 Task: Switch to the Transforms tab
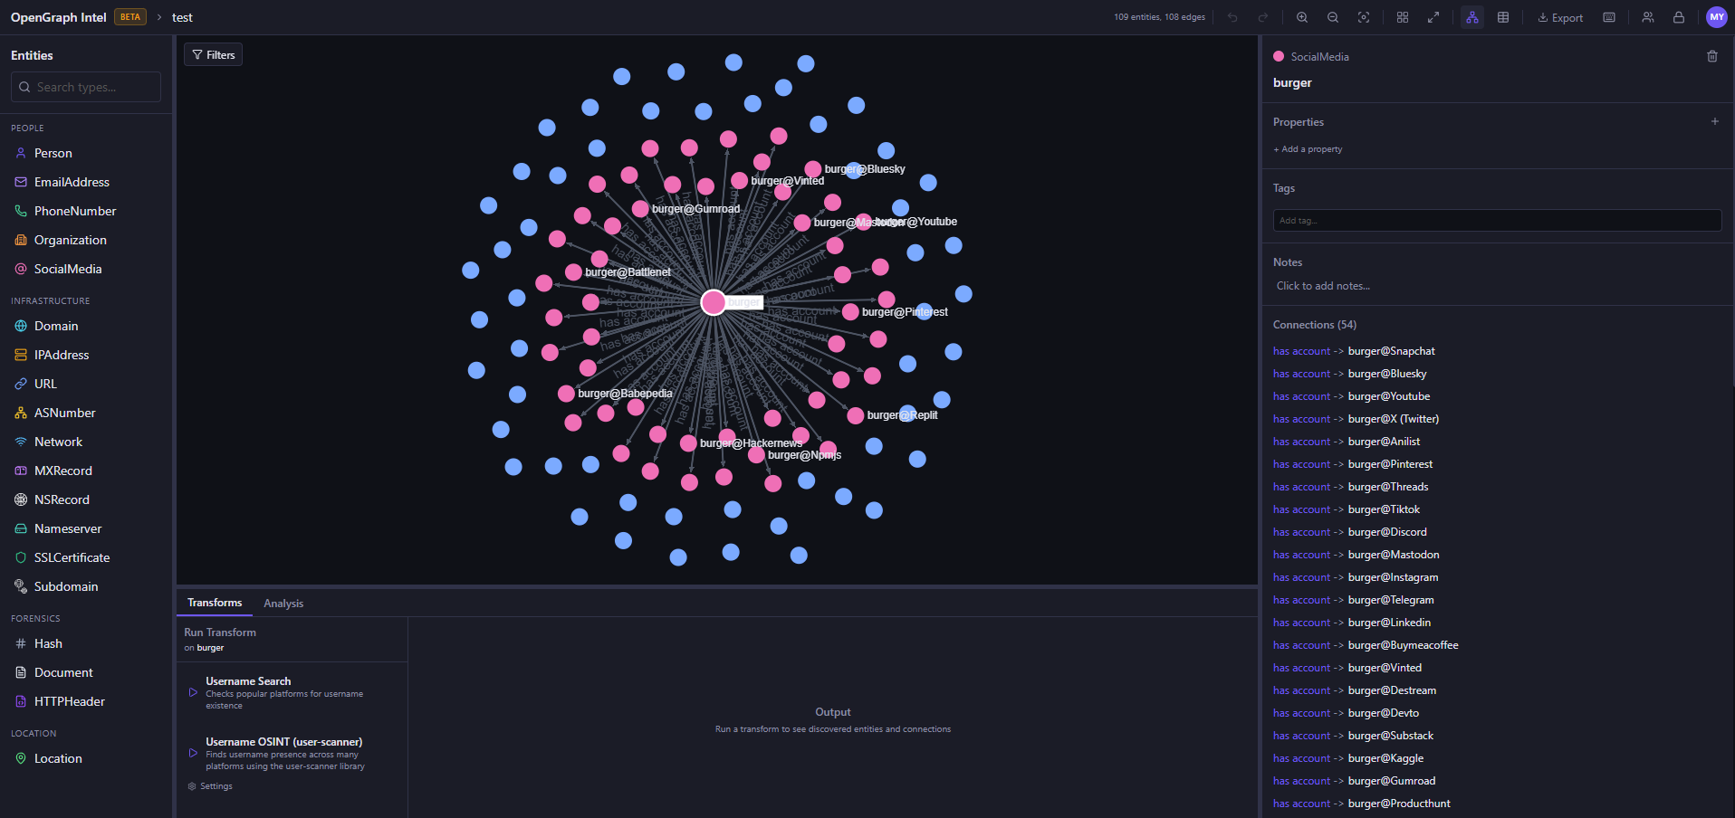[215, 603]
